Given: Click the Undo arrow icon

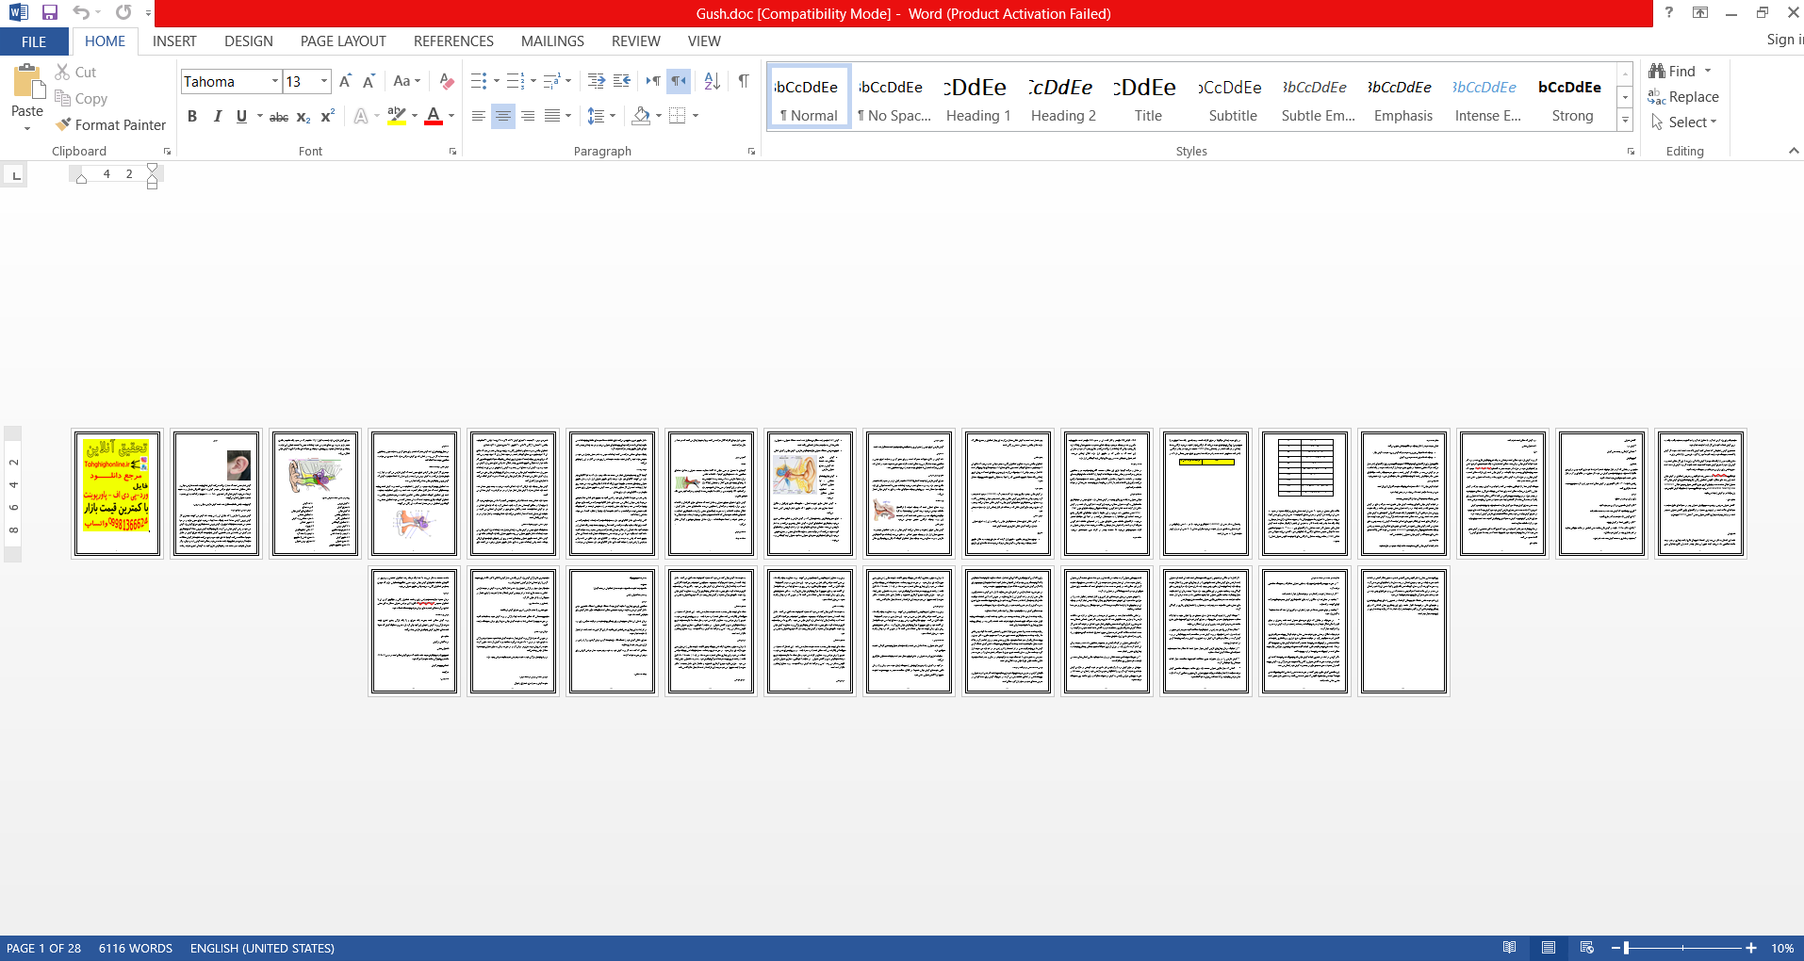Looking at the screenshot, I should tap(81, 13).
